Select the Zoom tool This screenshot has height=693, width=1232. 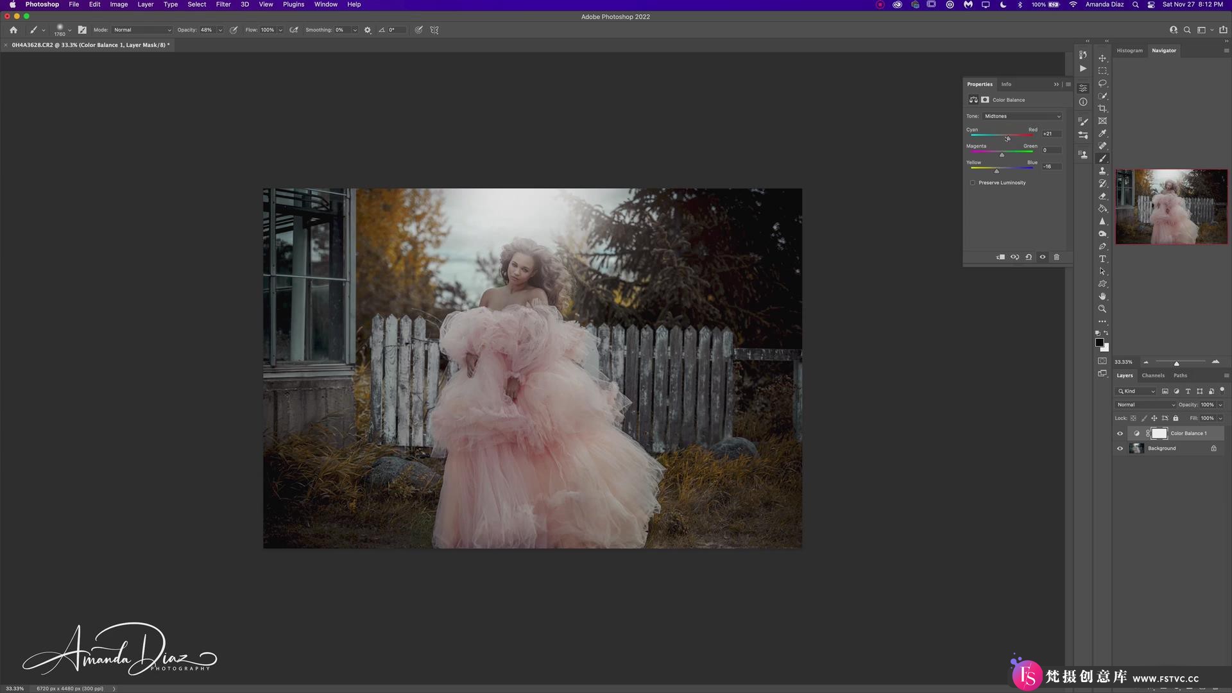click(x=1102, y=309)
